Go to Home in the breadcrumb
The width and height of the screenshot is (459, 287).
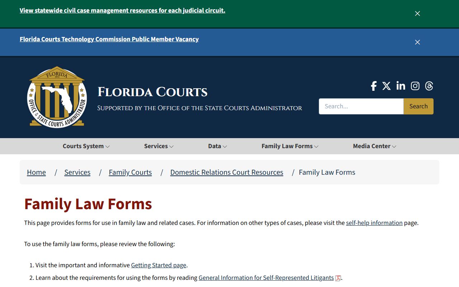(36, 172)
